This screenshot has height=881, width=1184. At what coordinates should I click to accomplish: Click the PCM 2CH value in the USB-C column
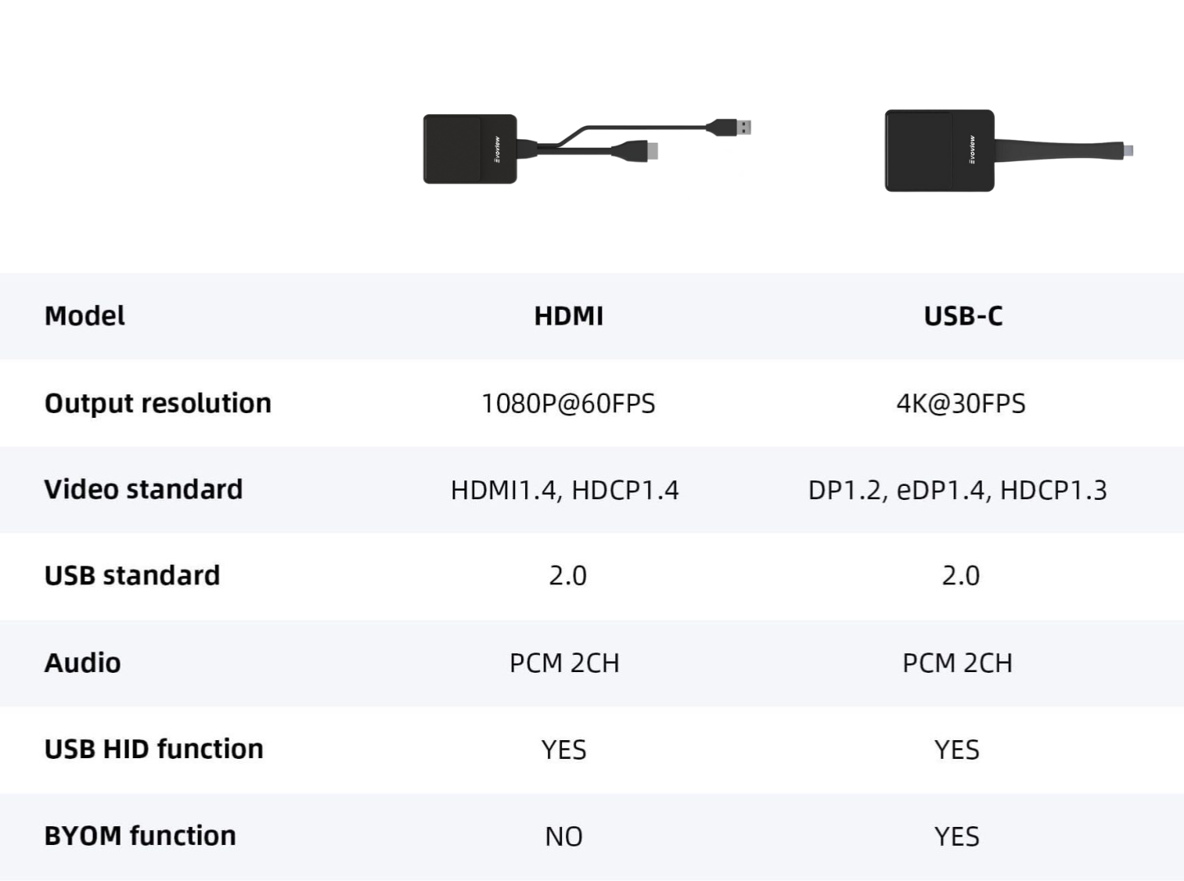(957, 663)
